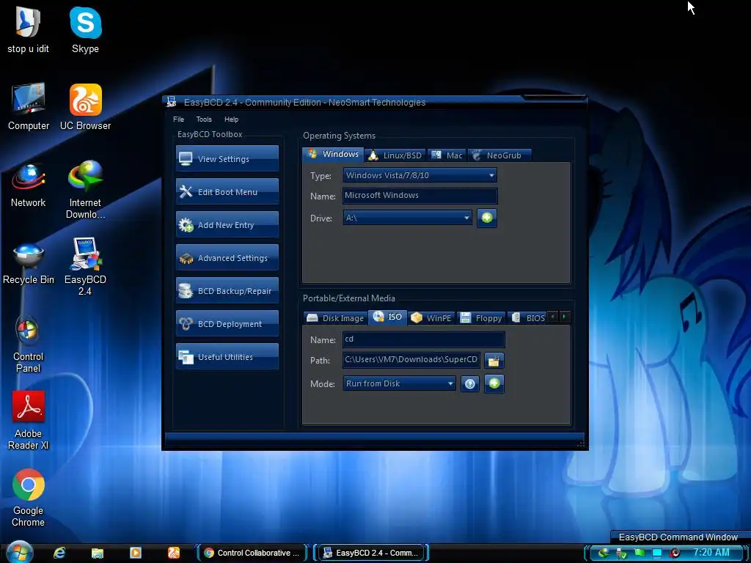
Task: Launch UC Browser from the taskbar
Action: [173, 553]
